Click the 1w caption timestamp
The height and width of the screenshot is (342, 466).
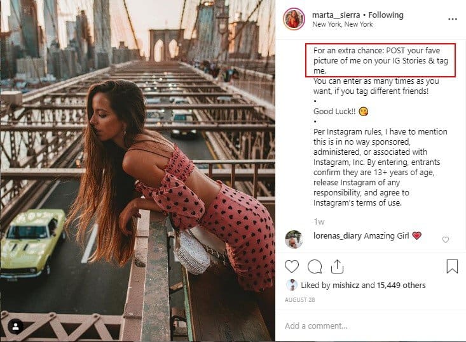[319, 222]
